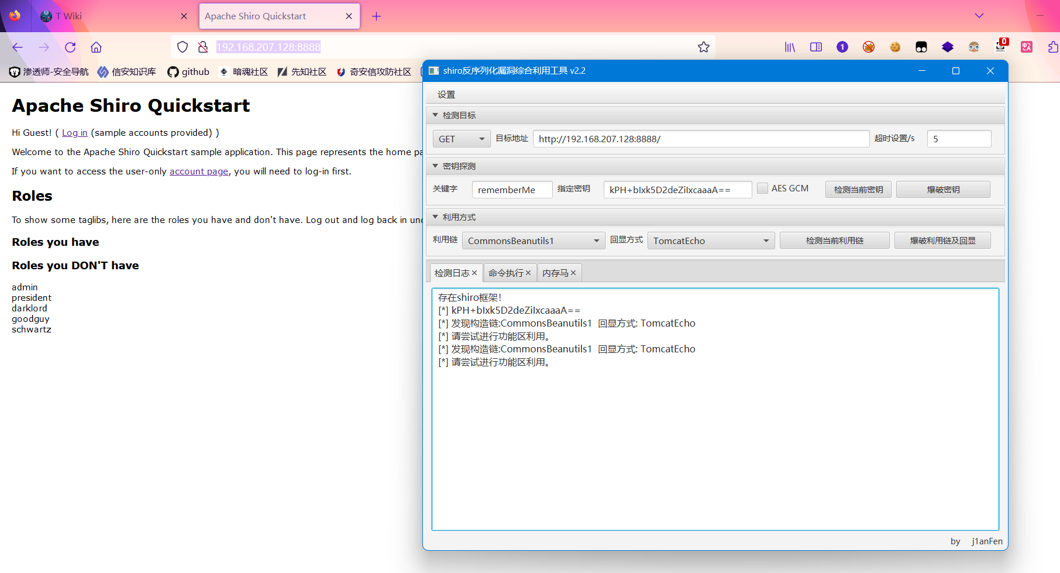Click the crossed-out red circle extension icon

[869, 47]
